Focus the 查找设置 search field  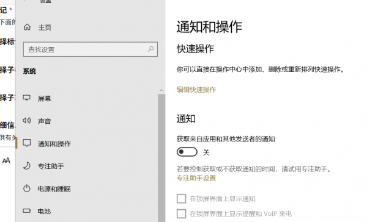coord(91,49)
